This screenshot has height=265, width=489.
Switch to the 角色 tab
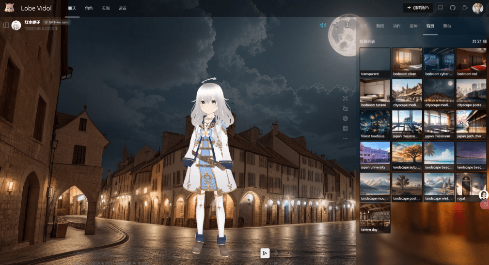[89, 8]
